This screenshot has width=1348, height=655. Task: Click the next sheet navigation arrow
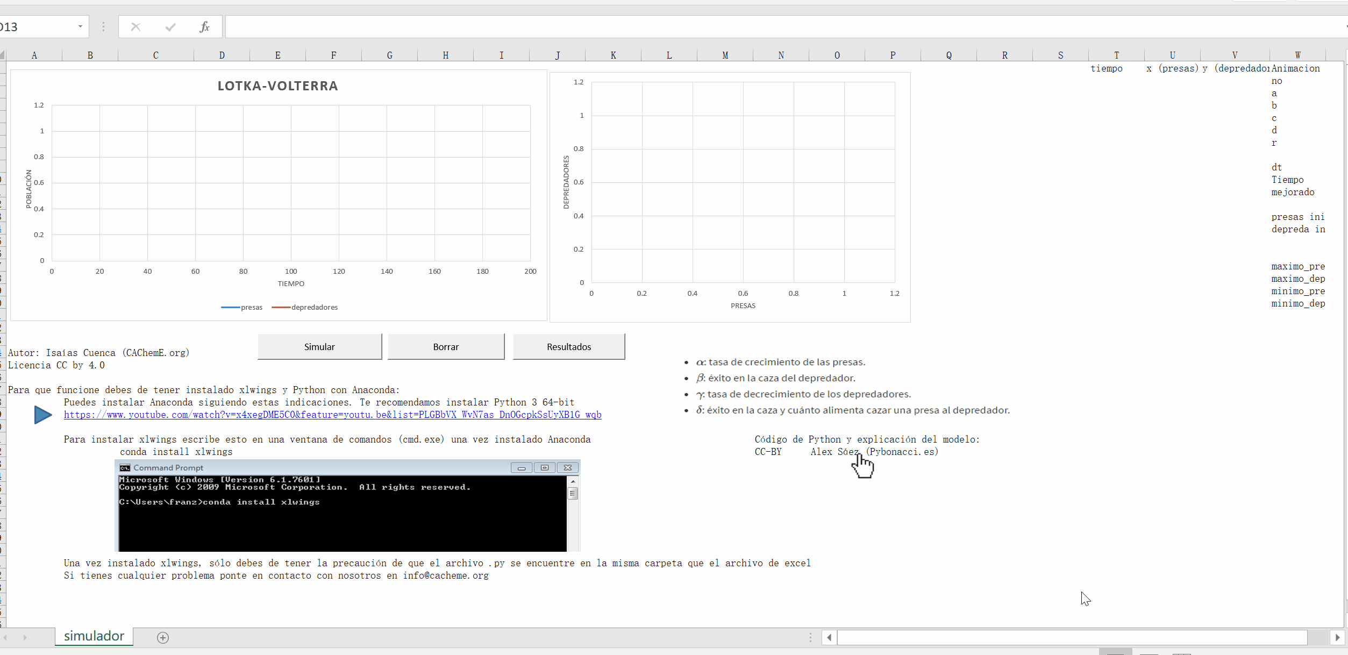click(x=25, y=637)
